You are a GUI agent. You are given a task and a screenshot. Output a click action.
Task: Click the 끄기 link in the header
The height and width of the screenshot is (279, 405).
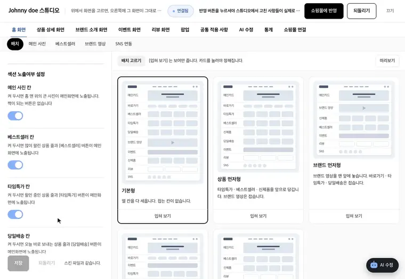(390, 11)
